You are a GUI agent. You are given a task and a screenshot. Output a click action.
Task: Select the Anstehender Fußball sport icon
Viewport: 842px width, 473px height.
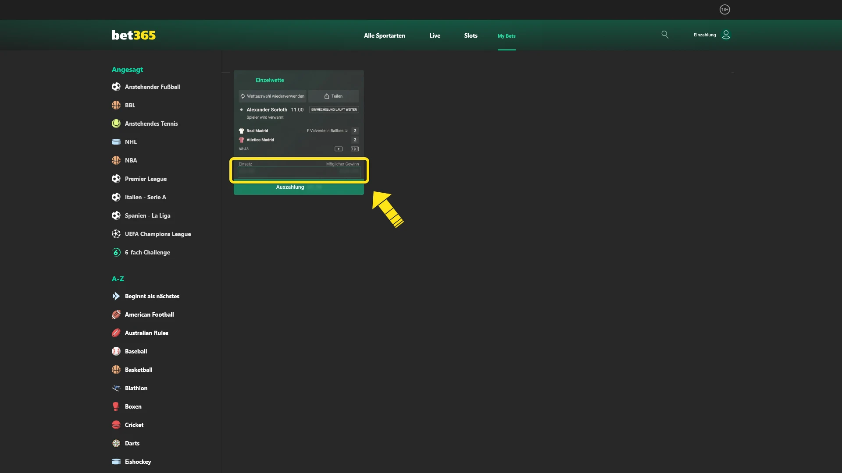[x=116, y=87]
